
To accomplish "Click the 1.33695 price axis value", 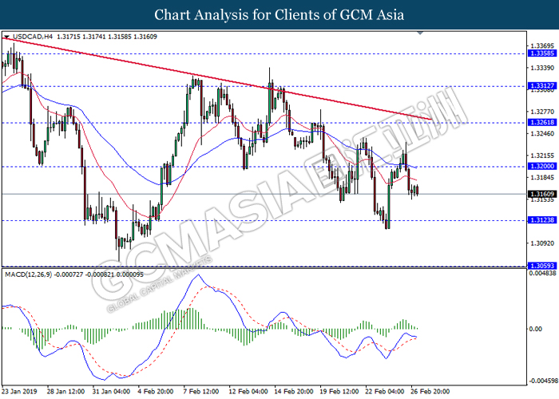I will tap(542, 46).
